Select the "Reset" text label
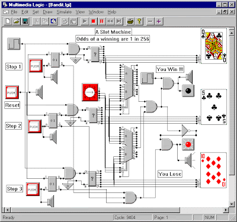This screenshot has height=222, width=237. [x=12, y=105]
